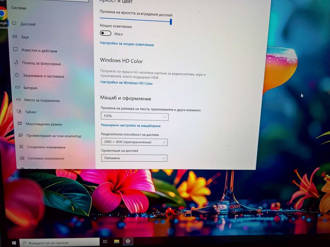Open the Windows Start menu

14,243
